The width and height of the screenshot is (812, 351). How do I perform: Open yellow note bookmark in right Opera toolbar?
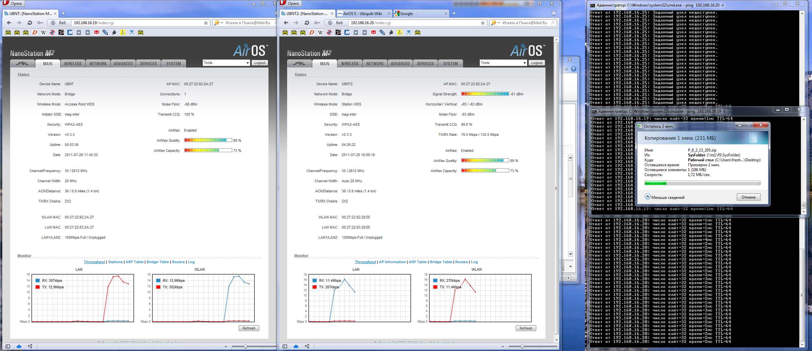point(400,32)
